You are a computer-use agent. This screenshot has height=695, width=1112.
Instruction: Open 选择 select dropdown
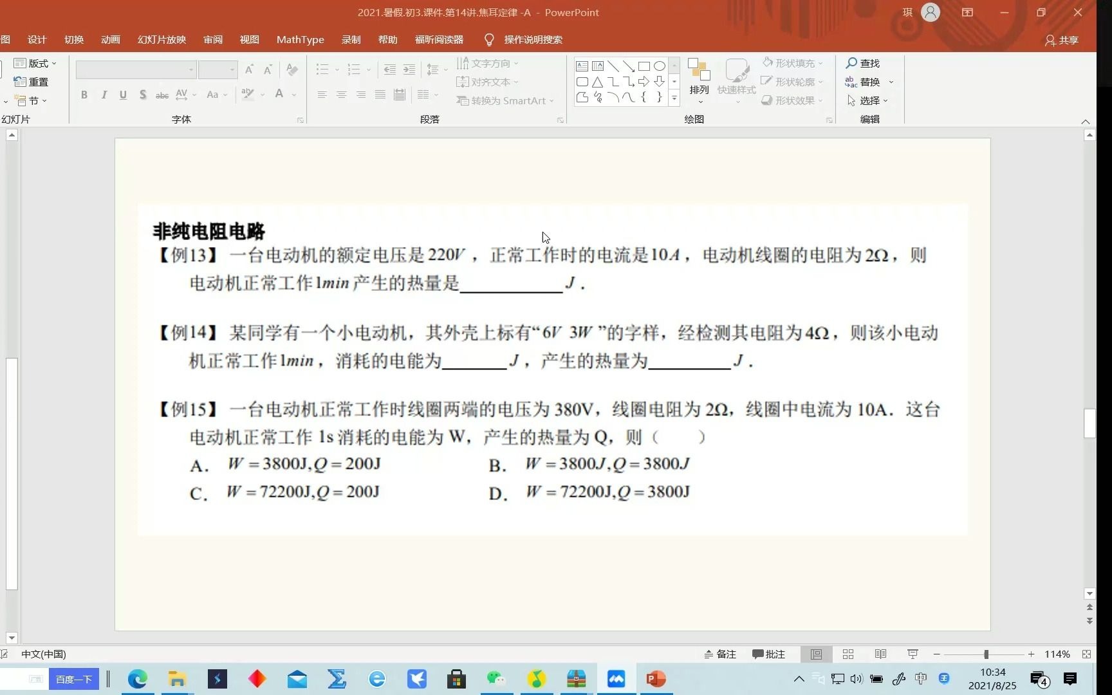pos(867,100)
